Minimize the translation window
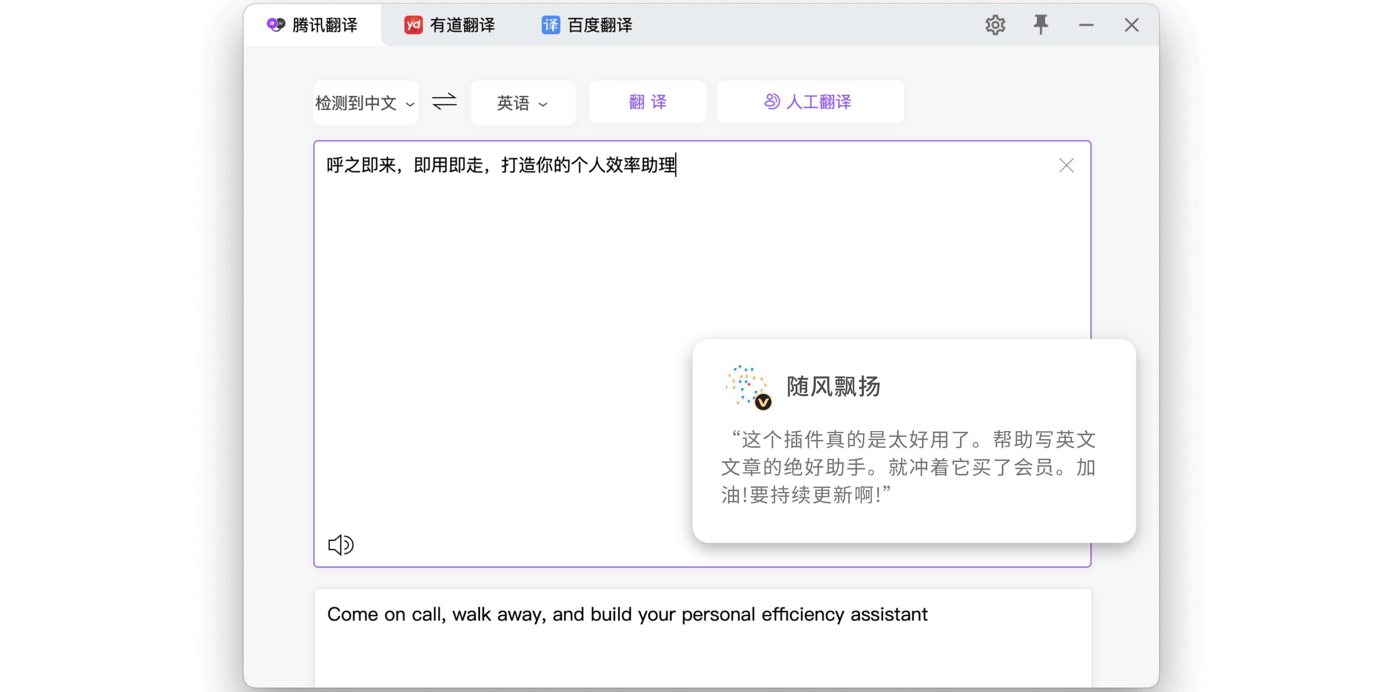The width and height of the screenshot is (1384, 692). click(1086, 25)
